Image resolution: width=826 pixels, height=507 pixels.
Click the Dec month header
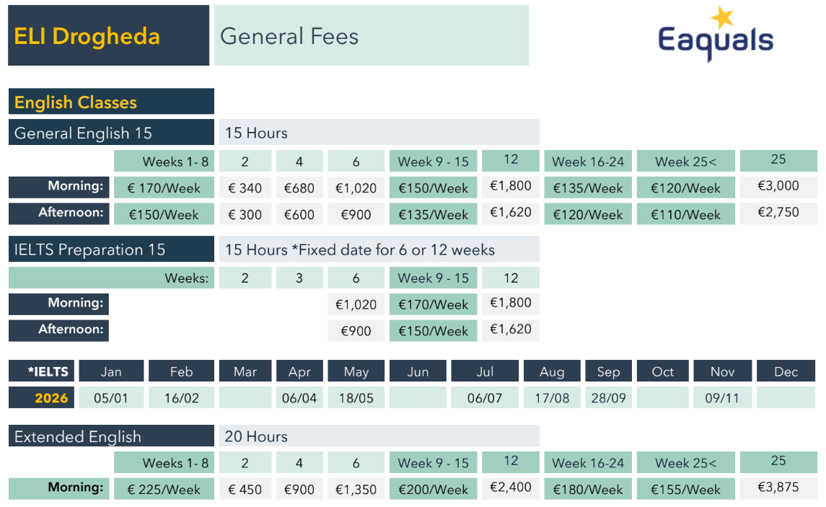tap(786, 371)
